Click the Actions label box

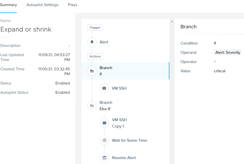click(x=95, y=56)
